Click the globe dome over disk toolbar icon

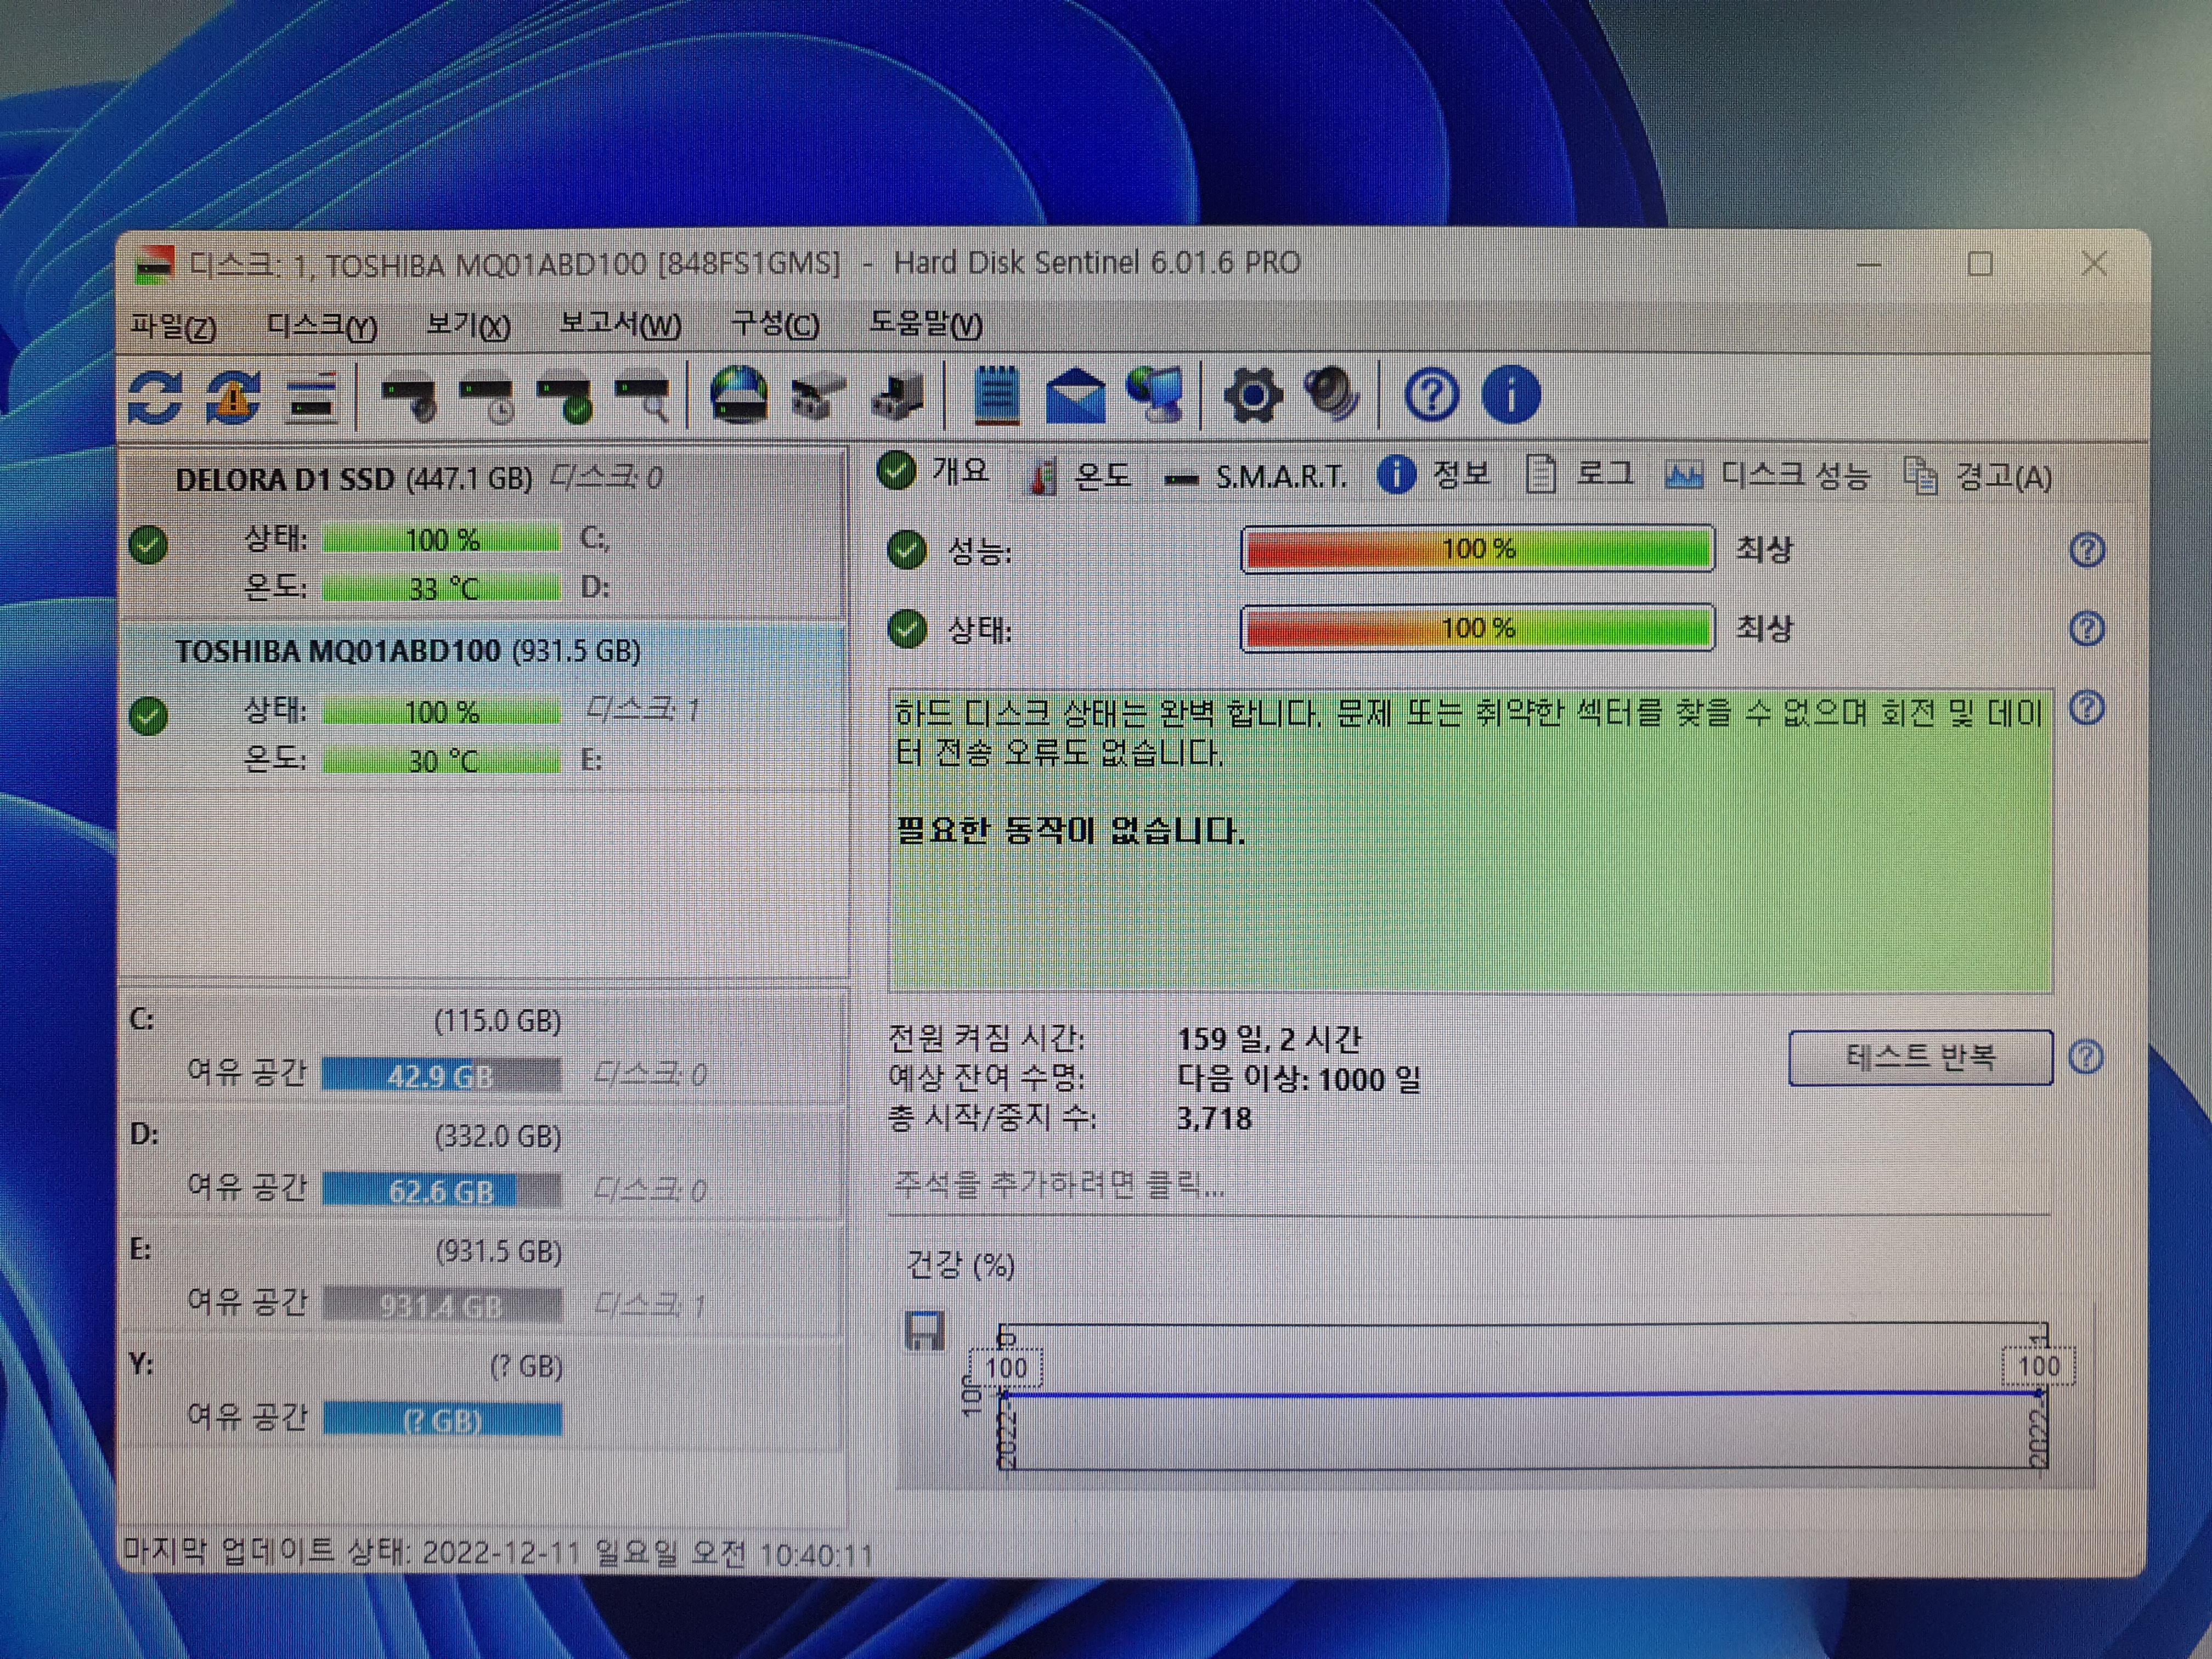coord(739,396)
